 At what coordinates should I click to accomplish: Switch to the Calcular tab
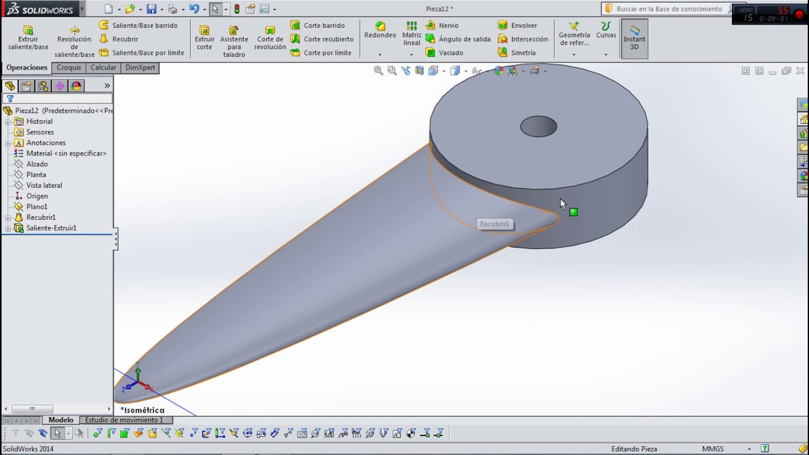coord(103,68)
